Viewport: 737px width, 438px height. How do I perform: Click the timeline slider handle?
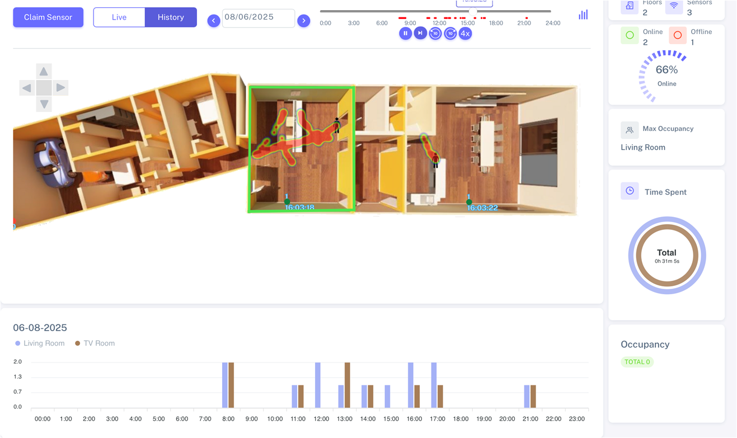[x=473, y=11]
